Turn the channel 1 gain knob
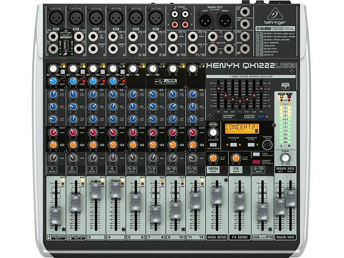 pos(54,69)
